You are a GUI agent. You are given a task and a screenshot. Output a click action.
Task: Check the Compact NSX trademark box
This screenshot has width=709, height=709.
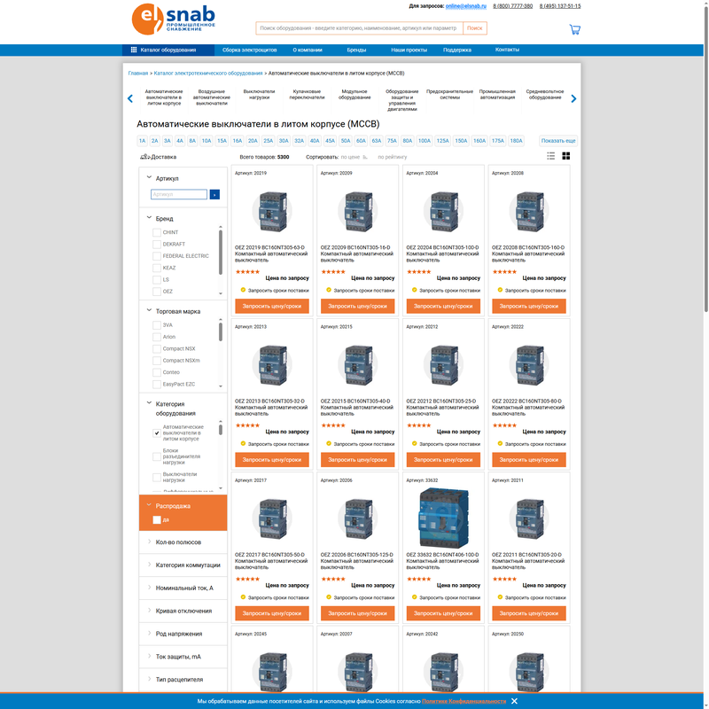point(157,348)
